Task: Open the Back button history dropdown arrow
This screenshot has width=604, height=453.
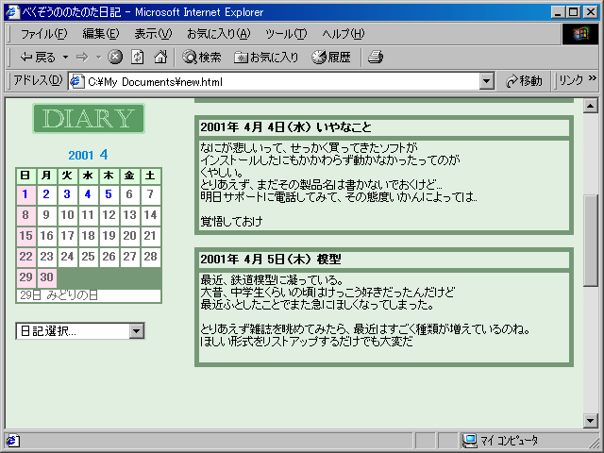Action: click(x=64, y=57)
